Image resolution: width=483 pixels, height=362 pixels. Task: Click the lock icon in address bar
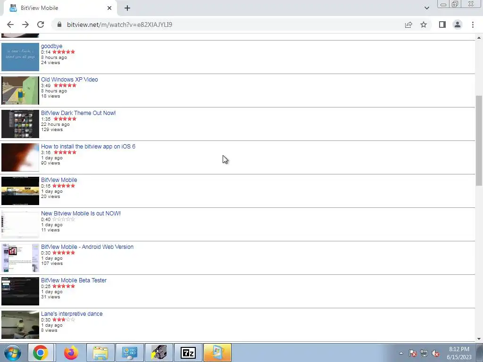pyautogui.click(x=59, y=25)
